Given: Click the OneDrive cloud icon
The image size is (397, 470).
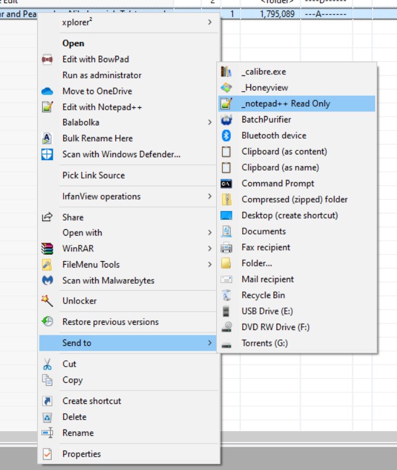Looking at the screenshot, I should point(47,91).
